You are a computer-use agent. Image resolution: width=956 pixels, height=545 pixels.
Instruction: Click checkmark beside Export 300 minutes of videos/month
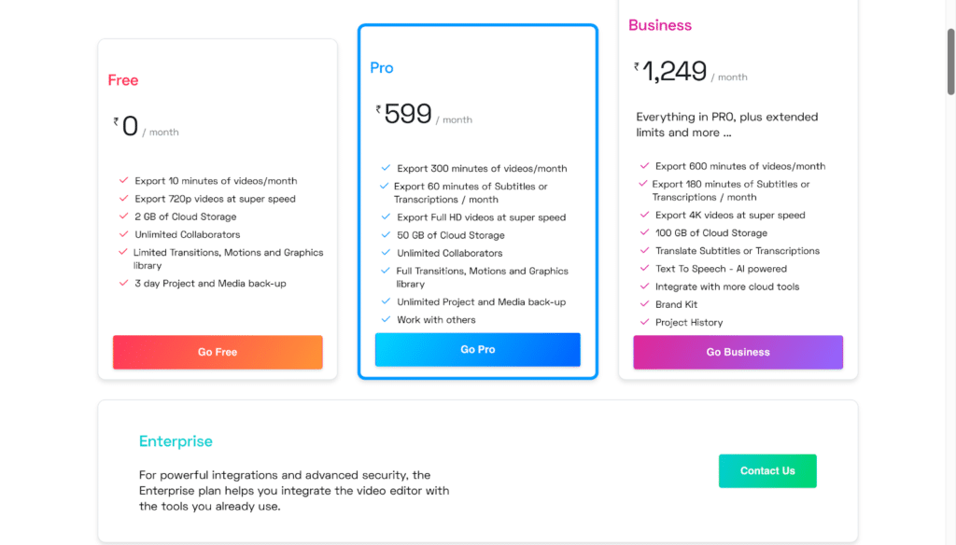(386, 168)
